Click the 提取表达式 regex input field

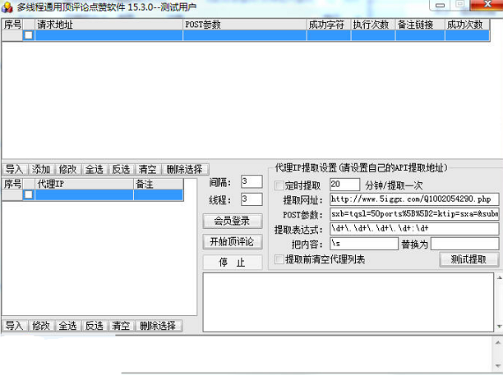414,229
